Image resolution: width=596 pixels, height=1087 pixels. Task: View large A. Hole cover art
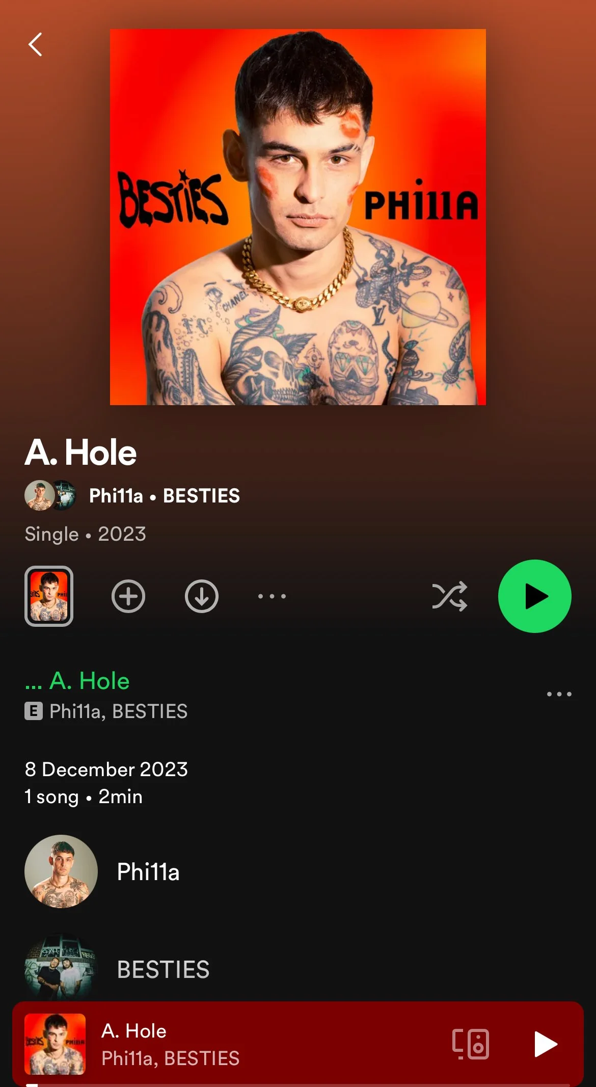[x=298, y=217]
